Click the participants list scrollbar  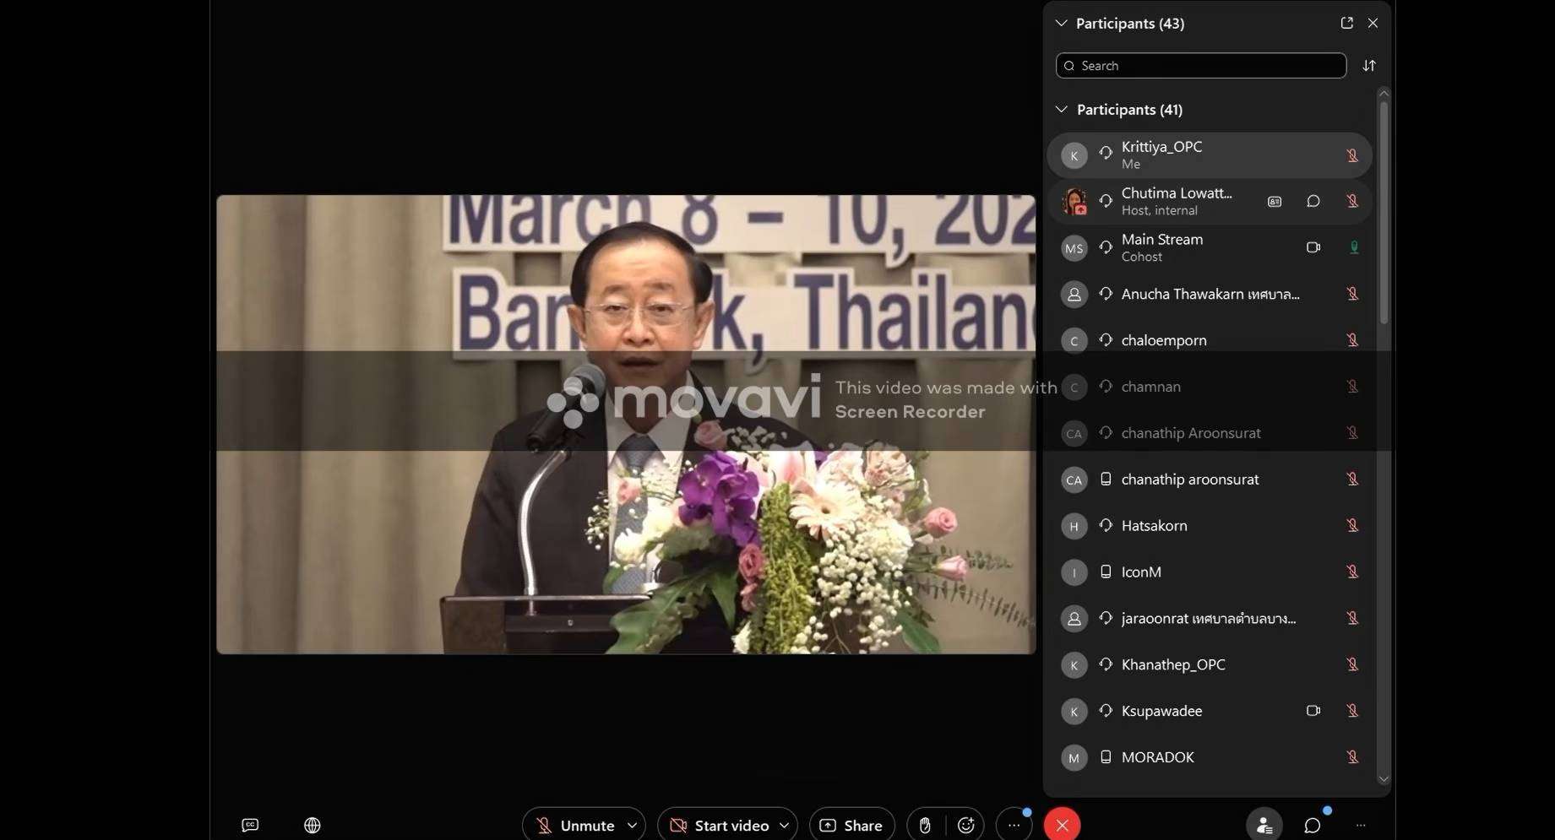click(1384, 211)
